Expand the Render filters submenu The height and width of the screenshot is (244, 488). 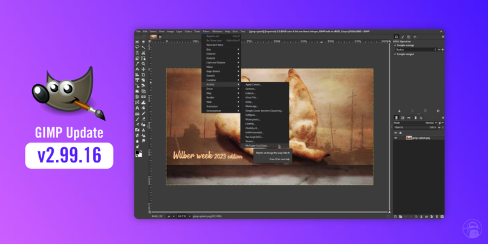pos(222,98)
